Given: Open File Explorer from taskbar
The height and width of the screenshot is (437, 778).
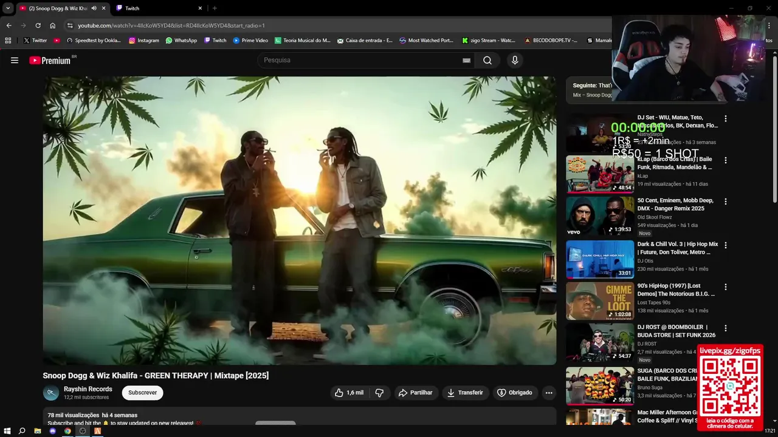Looking at the screenshot, I should click(x=37, y=431).
